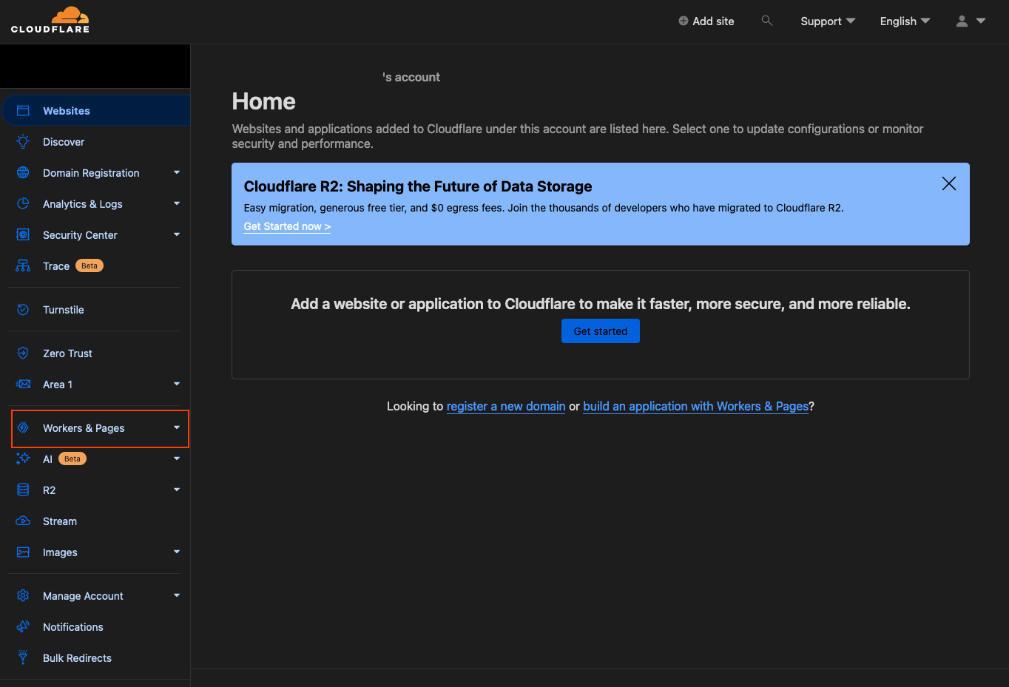Click the AI sparkle icon
This screenshot has width=1009, height=687.
tap(23, 459)
